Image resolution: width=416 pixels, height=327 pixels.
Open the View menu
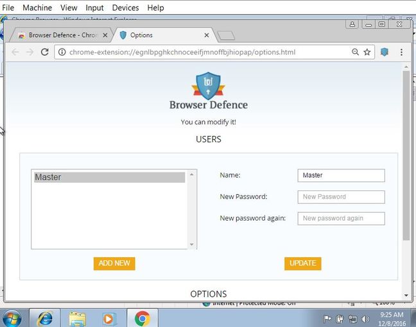click(69, 8)
